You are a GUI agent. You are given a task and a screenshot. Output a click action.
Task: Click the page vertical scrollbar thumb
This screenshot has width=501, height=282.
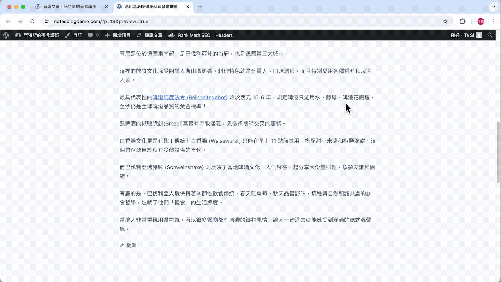click(x=498, y=151)
